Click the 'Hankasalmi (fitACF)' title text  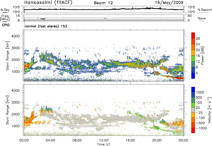[48, 3]
